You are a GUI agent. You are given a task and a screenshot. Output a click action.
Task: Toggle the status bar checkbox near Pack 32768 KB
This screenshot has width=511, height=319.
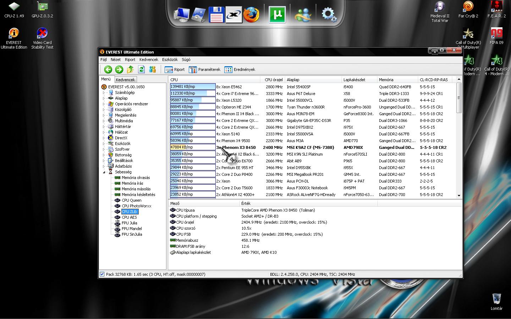pyautogui.click(x=102, y=274)
